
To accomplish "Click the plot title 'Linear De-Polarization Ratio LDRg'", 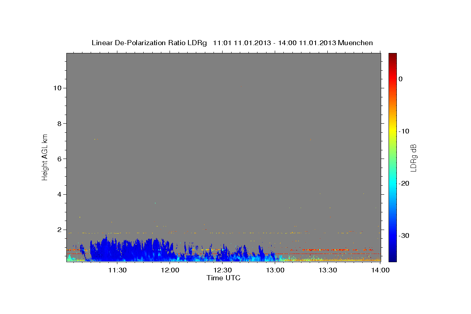I will click(x=149, y=43).
